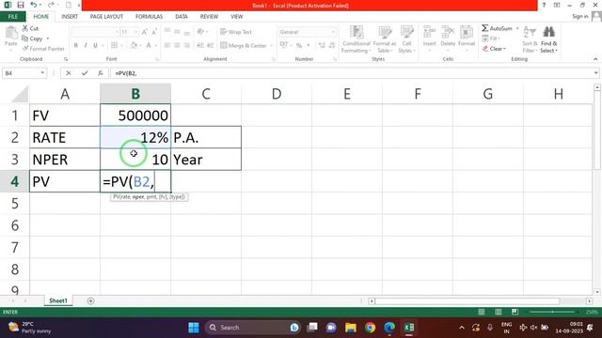602x338 pixels.
Task: Click the taskbar Search box
Action: point(253,328)
